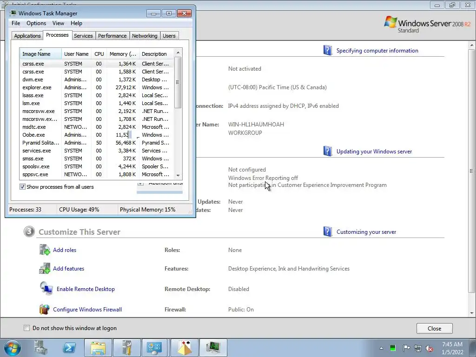Image resolution: width=476 pixels, height=357 pixels.
Task: Click the server tools taskbar button
Action: coord(126,348)
